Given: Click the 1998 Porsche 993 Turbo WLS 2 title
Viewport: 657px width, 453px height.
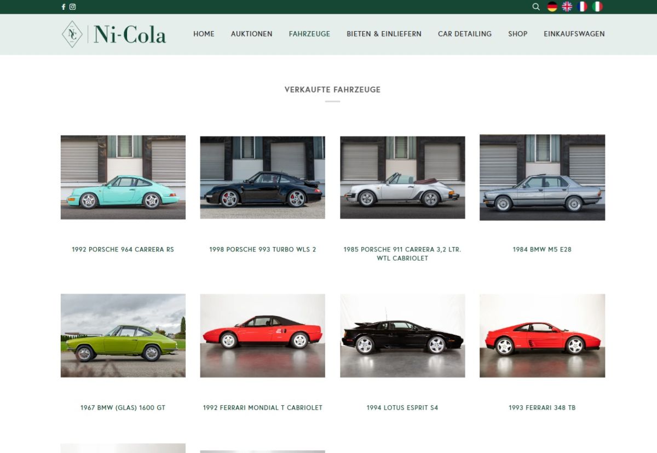Looking at the screenshot, I should (x=262, y=249).
